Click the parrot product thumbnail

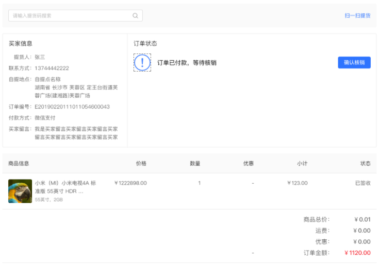[x=20, y=191]
